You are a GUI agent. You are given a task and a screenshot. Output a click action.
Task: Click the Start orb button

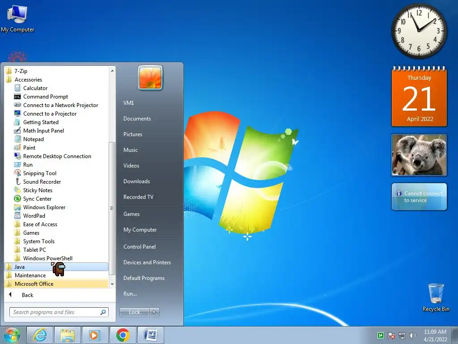click(11, 335)
